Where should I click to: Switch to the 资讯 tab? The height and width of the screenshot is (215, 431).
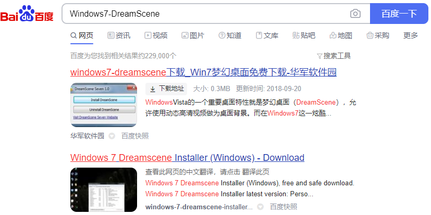point(118,35)
